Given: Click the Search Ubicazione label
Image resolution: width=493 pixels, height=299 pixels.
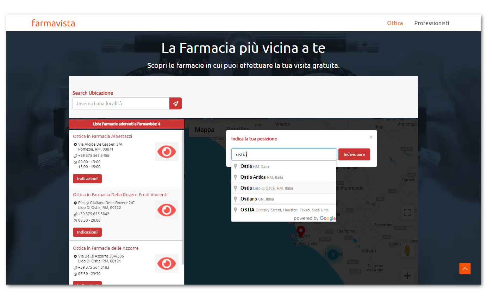Looking at the screenshot, I should [93, 93].
